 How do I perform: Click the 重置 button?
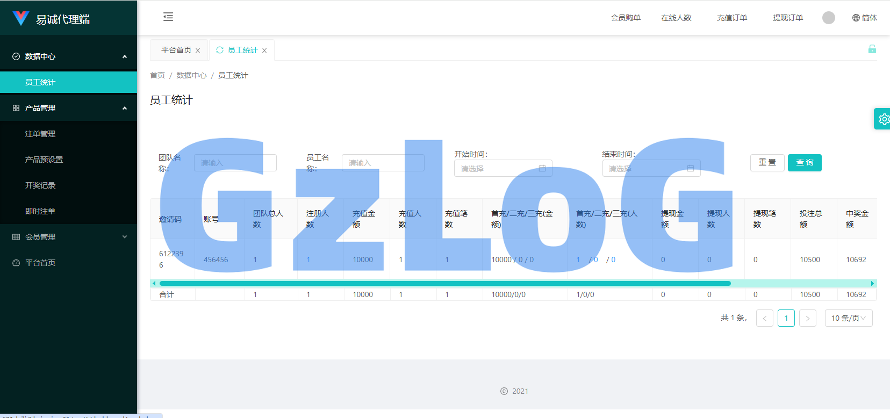pyautogui.click(x=767, y=163)
